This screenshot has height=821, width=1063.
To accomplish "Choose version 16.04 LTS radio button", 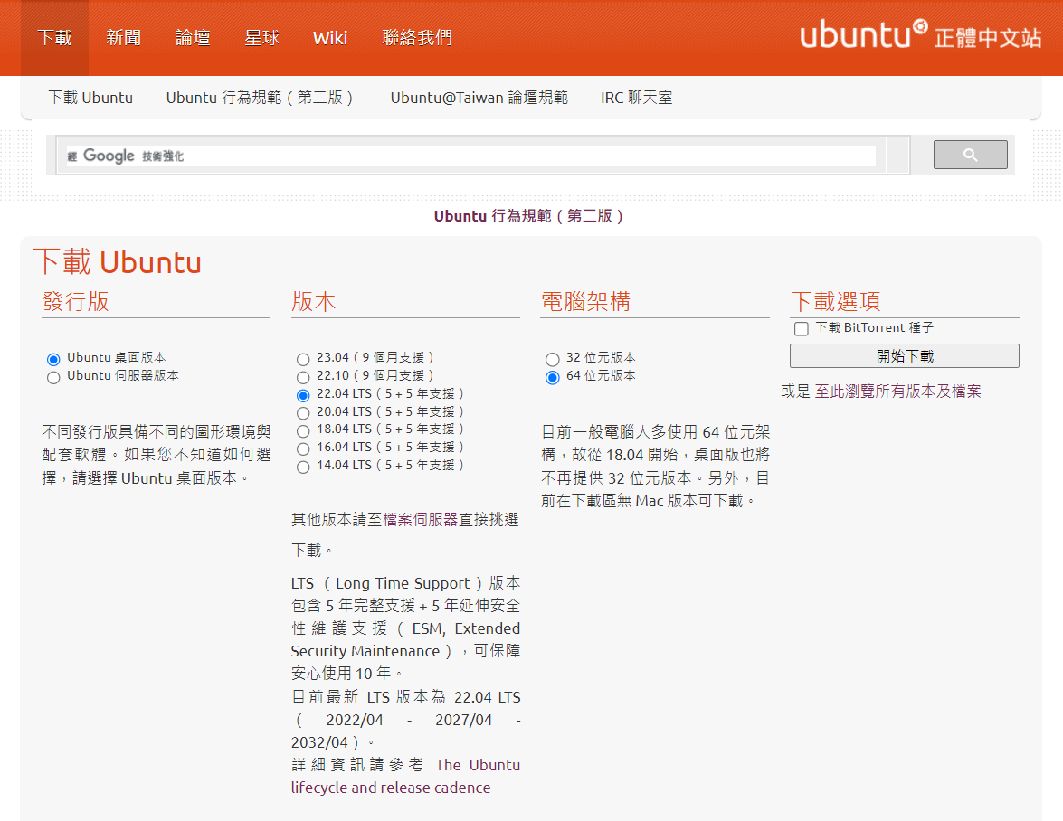I will (x=303, y=448).
